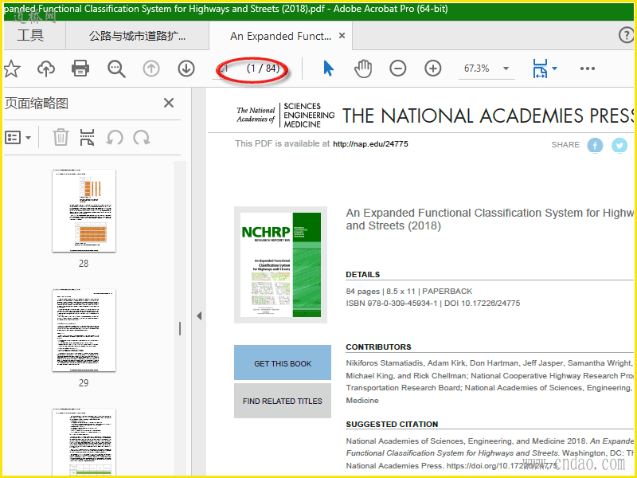This screenshot has width=637, height=478.
Task: Print the document with the printer icon
Action: pos(80,69)
